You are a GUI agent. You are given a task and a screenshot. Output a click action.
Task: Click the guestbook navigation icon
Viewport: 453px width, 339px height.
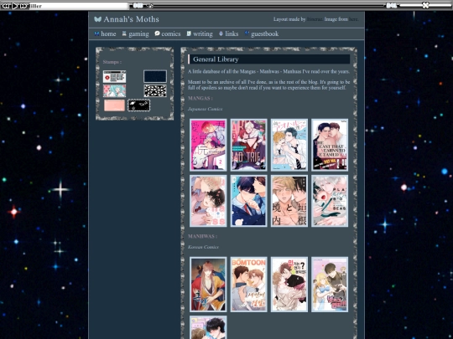tap(247, 33)
